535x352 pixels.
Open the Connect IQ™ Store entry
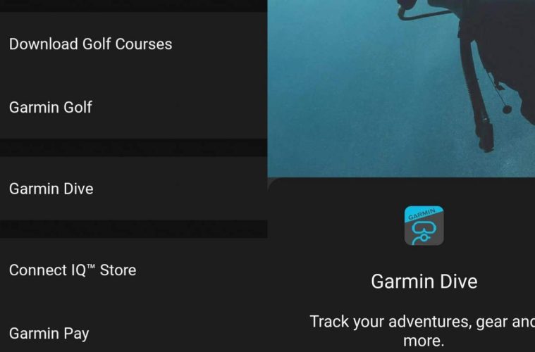click(133, 270)
